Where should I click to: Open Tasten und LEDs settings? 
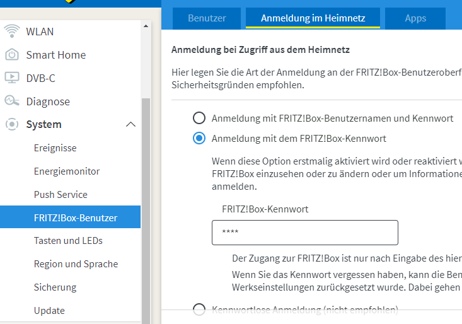(x=68, y=241)
